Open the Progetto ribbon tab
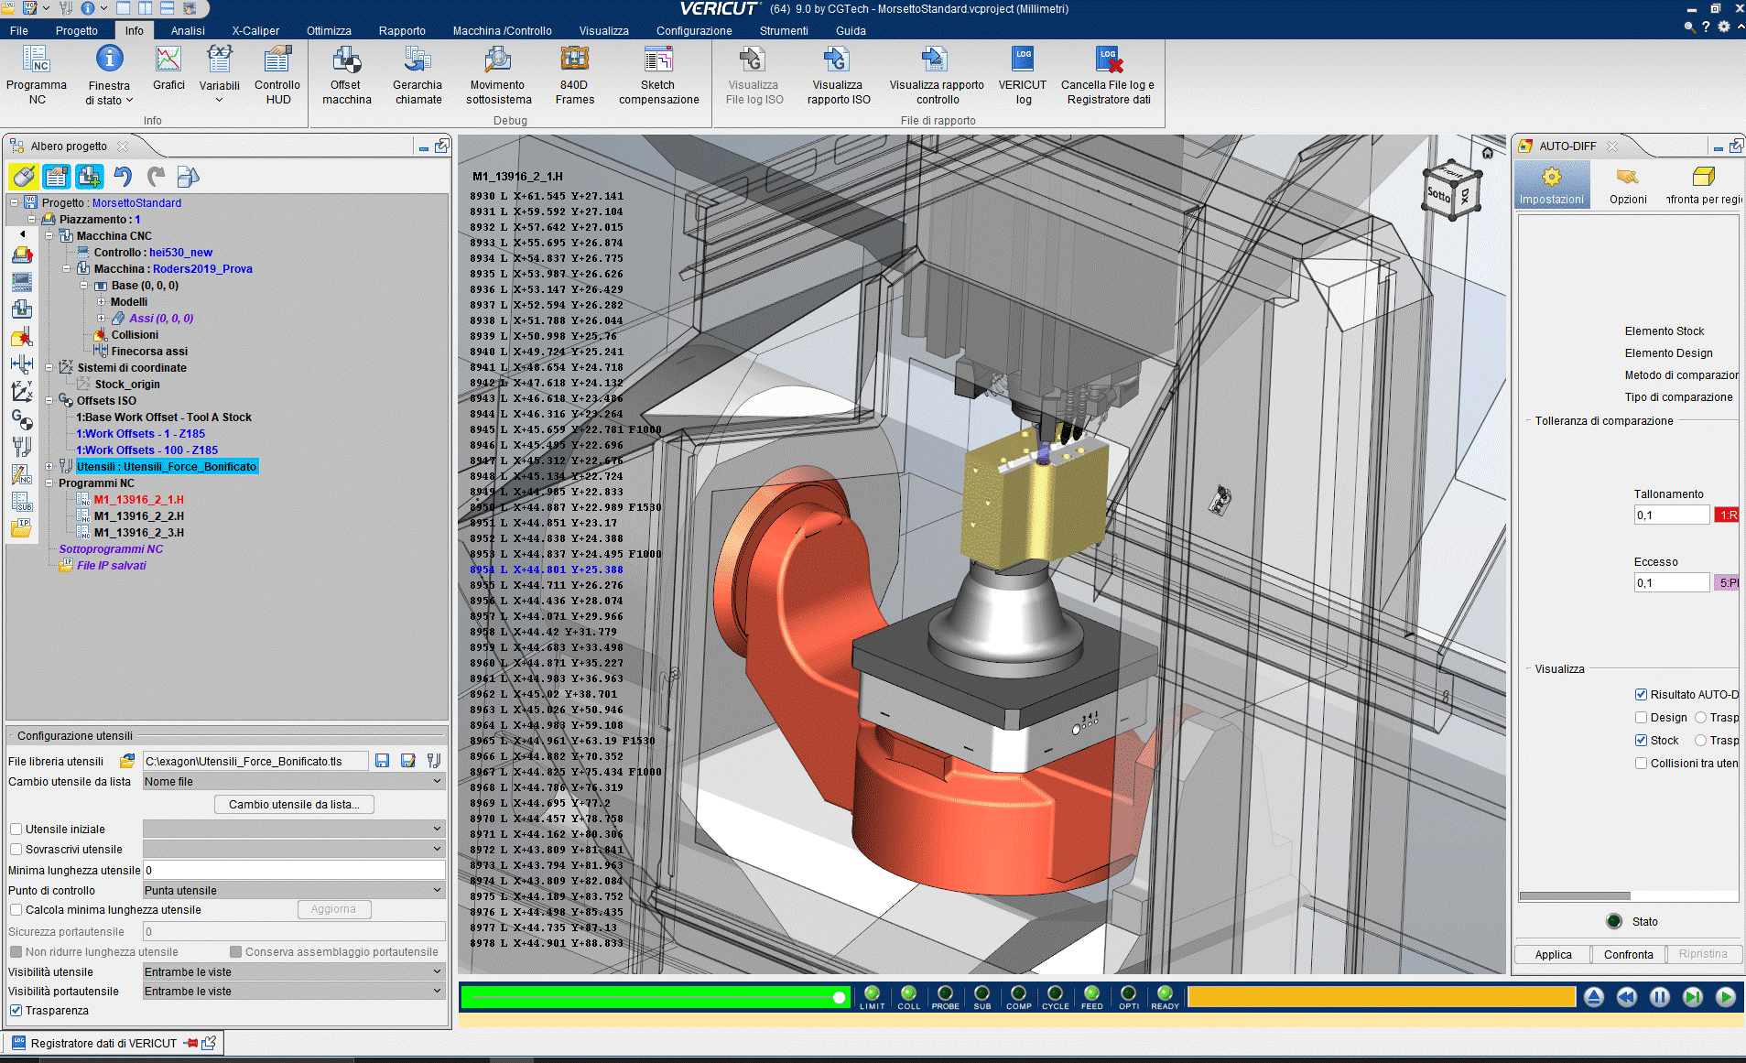 (76, 30)
